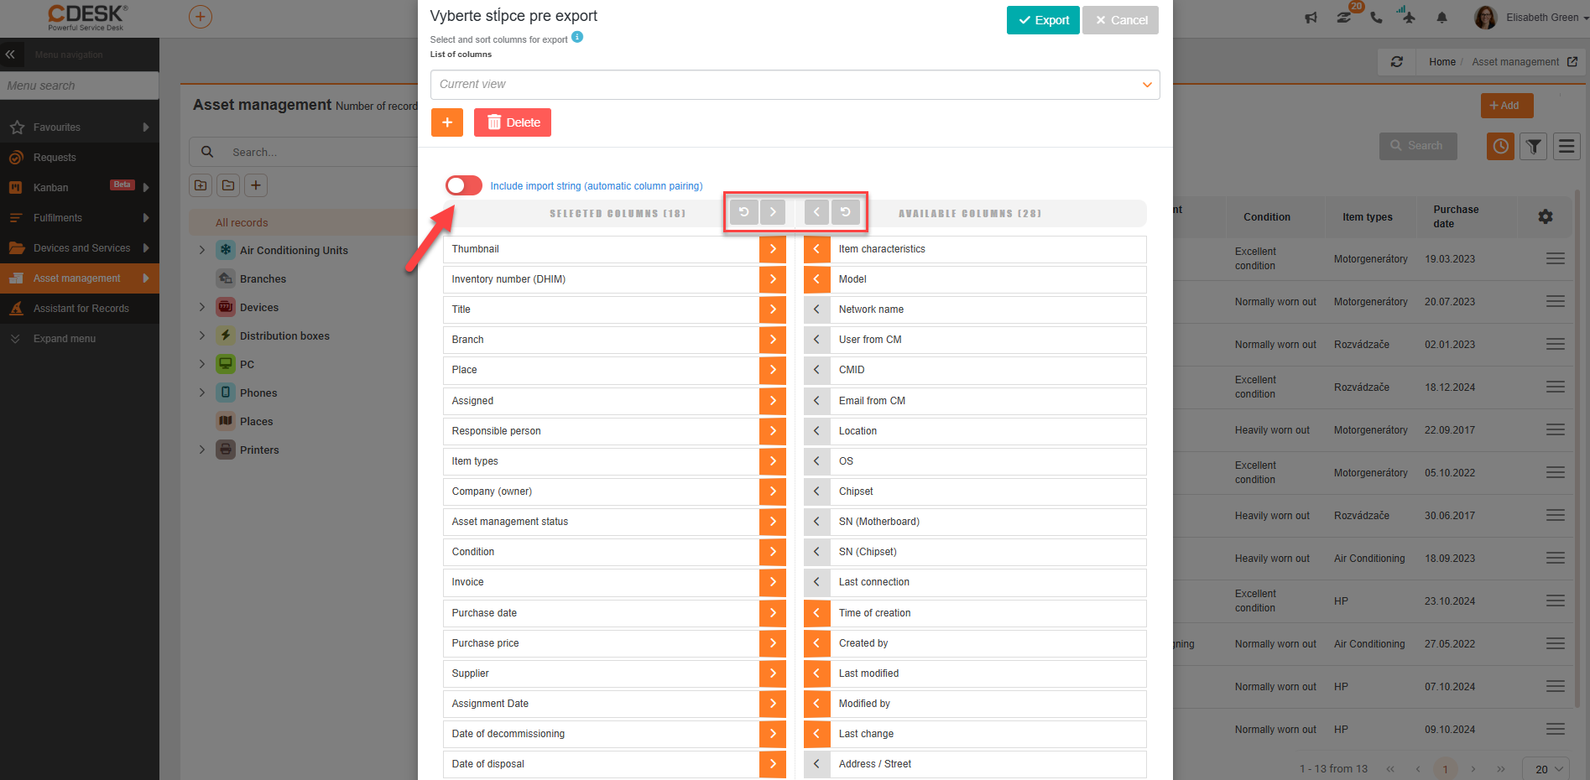This screenshot has width=1590, height=780.
Task: Add Created by to selected columns
Action: pyautogui.click(x=816, y=643)
